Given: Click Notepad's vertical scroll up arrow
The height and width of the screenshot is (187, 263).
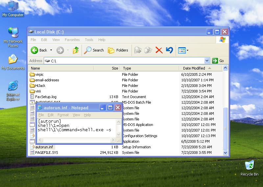Looking at the screenshot, I should click(x=118, y=122).
